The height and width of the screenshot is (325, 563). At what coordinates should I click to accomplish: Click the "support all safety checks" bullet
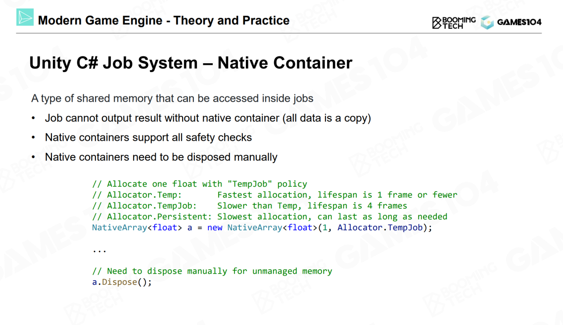tap(148, 137)
